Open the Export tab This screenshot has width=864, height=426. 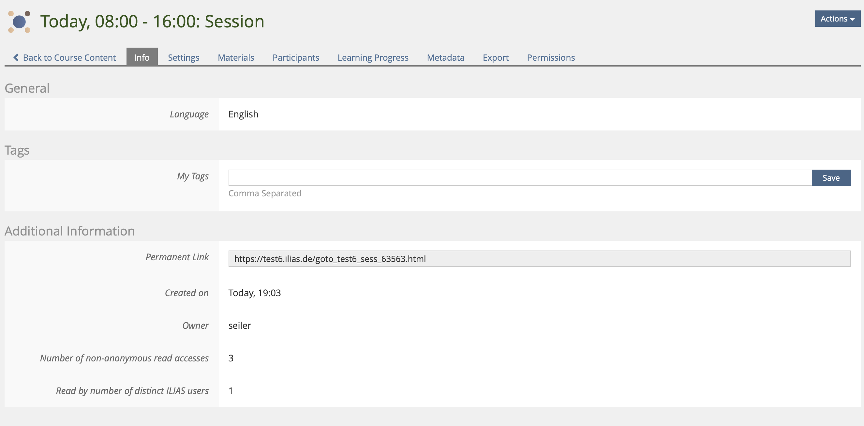(495, 58)
